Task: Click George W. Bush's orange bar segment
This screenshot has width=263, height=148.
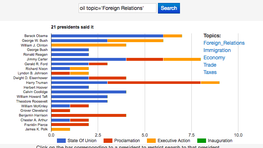Action: [135, 40]
